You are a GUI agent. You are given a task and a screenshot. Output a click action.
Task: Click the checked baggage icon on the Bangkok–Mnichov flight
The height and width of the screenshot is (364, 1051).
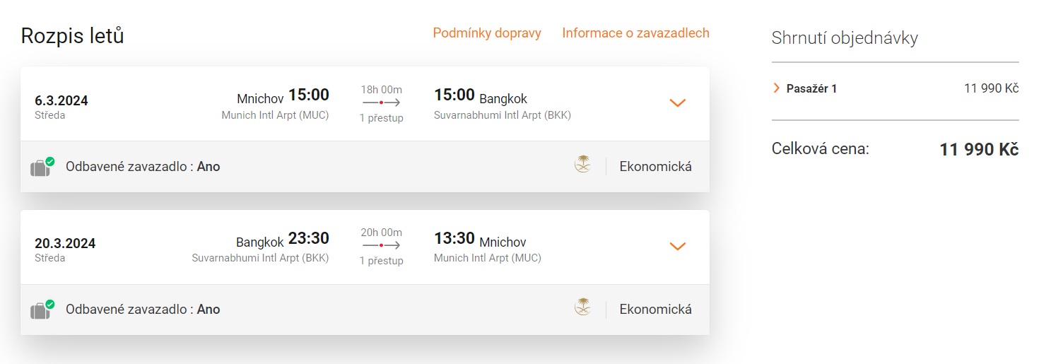point(41,310)
